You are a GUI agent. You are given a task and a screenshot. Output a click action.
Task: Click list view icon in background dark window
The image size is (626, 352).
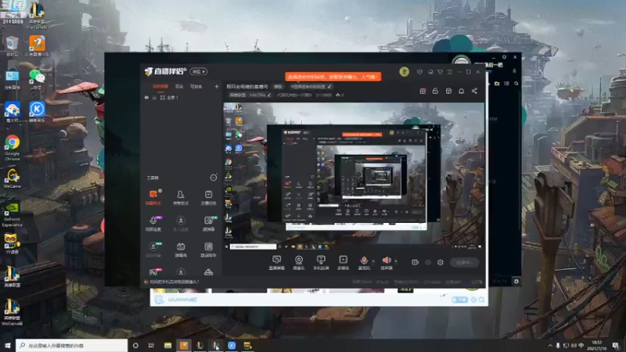click(506, 84)
